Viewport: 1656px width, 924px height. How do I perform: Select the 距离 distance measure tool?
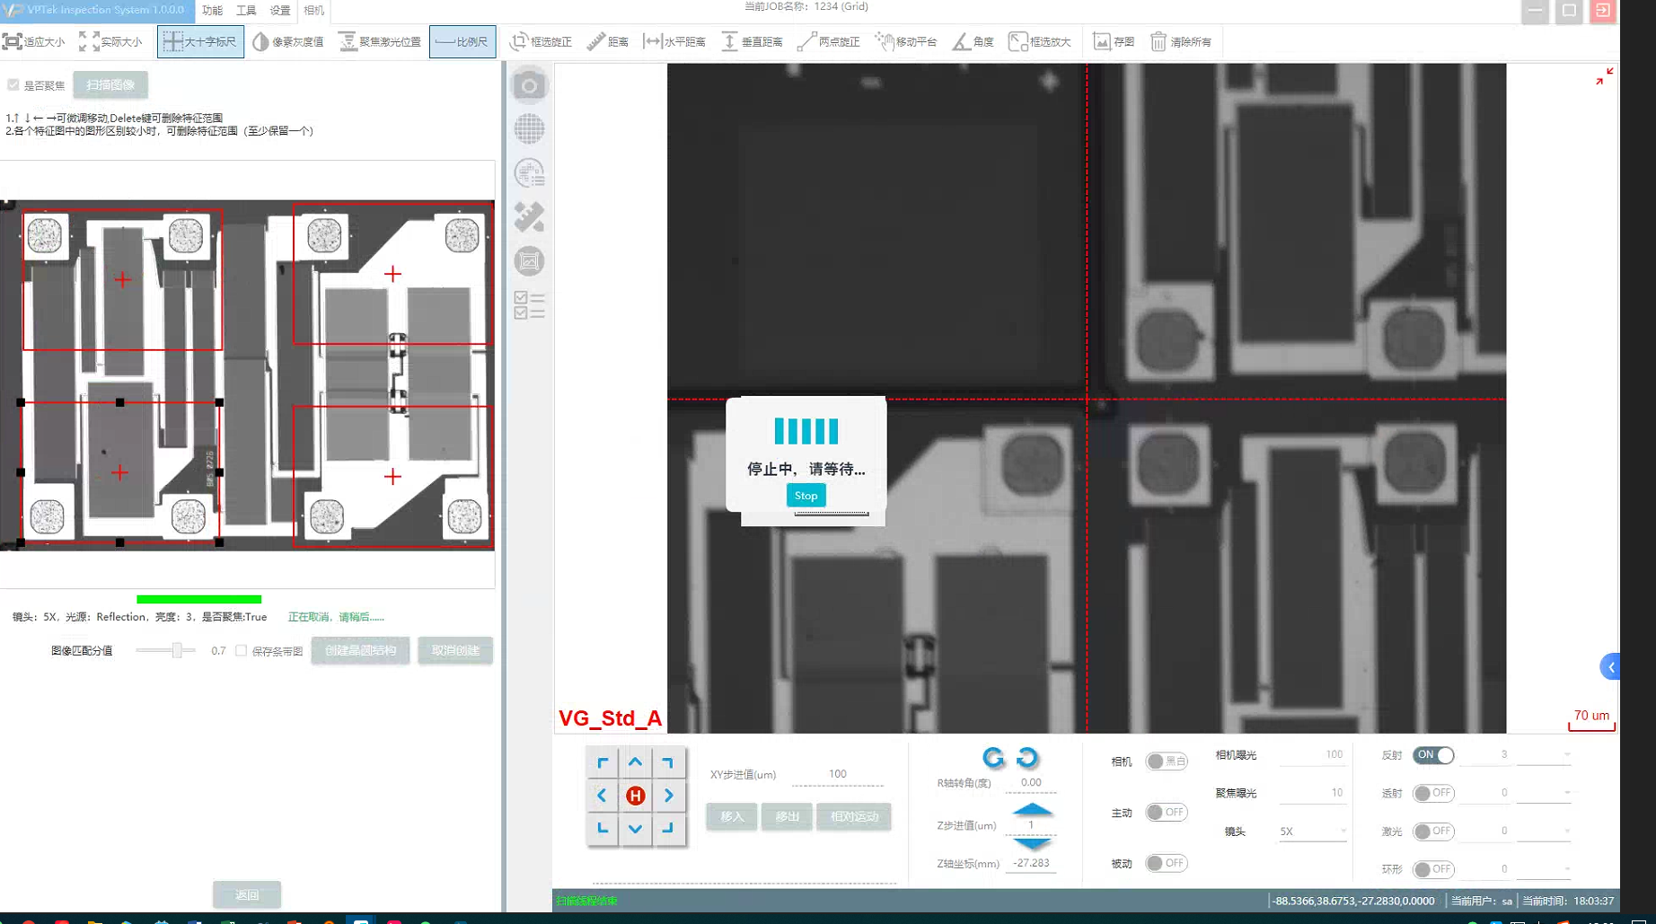point(608,41)
